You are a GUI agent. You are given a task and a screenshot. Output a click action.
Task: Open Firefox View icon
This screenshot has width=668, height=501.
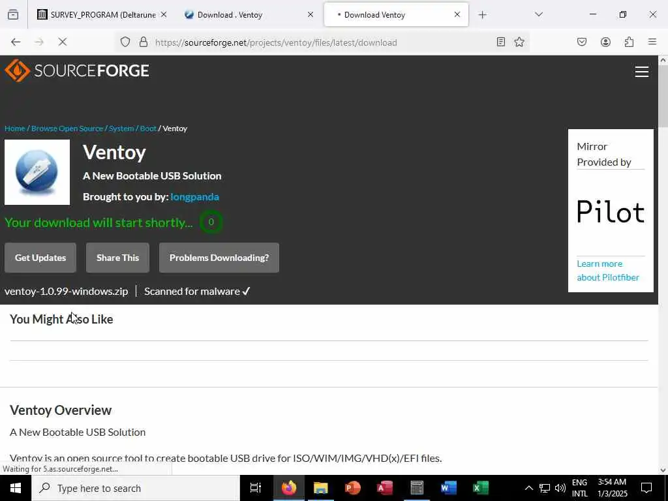pyautogui.click(x=13, y=15)
